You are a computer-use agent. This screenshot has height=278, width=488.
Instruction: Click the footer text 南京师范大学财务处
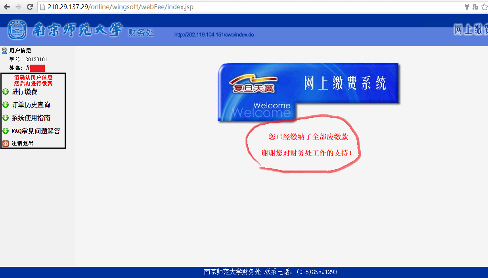pos(232,272)
